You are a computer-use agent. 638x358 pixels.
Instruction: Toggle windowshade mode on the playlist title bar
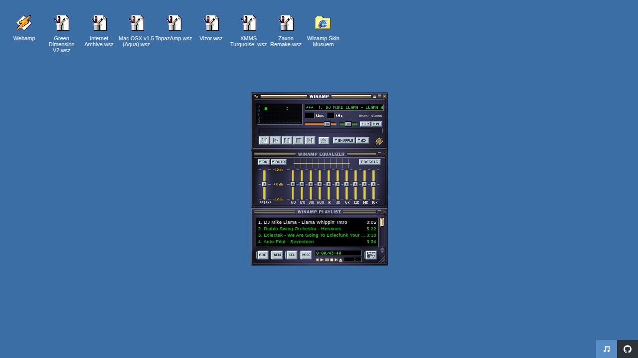click(379, 212)
